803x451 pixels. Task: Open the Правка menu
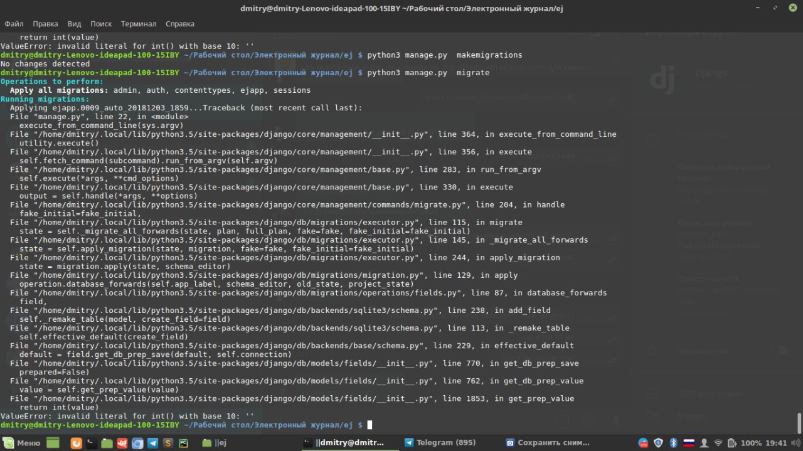[x=45, y=24]
